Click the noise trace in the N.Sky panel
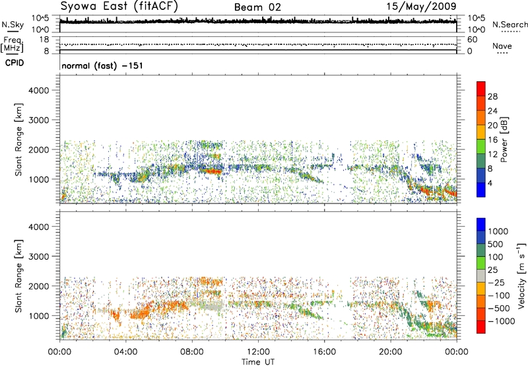Screen dimensions: 528x366 pos(258,21)
